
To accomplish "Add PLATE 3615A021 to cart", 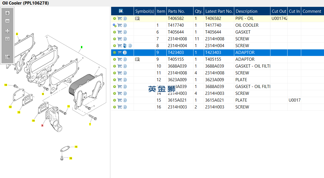I will (x=120, y=100).
